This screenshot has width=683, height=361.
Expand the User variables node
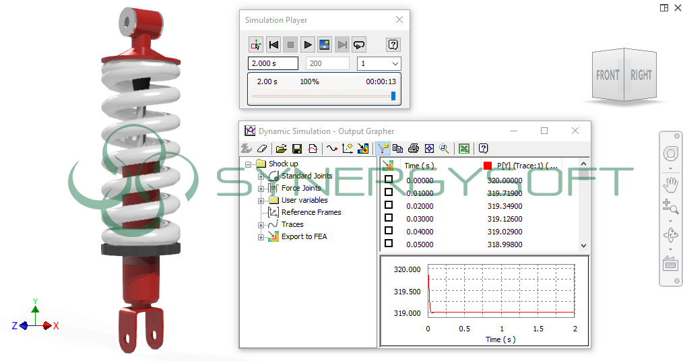pyautogui.click(x=261, y=201)
